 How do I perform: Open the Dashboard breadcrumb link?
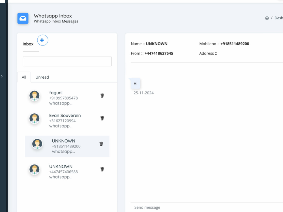(279, 18)
